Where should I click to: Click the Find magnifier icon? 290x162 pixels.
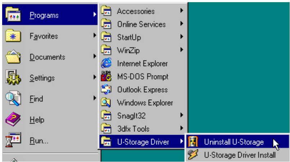click(13, 99)
